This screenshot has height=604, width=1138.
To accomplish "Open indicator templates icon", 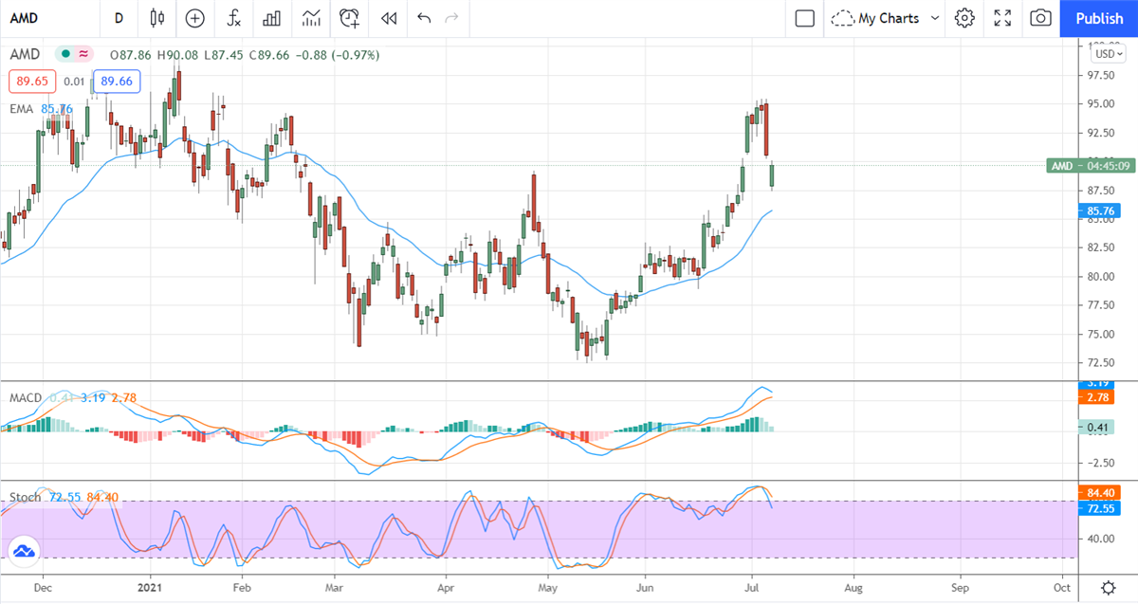I will 311,18.
